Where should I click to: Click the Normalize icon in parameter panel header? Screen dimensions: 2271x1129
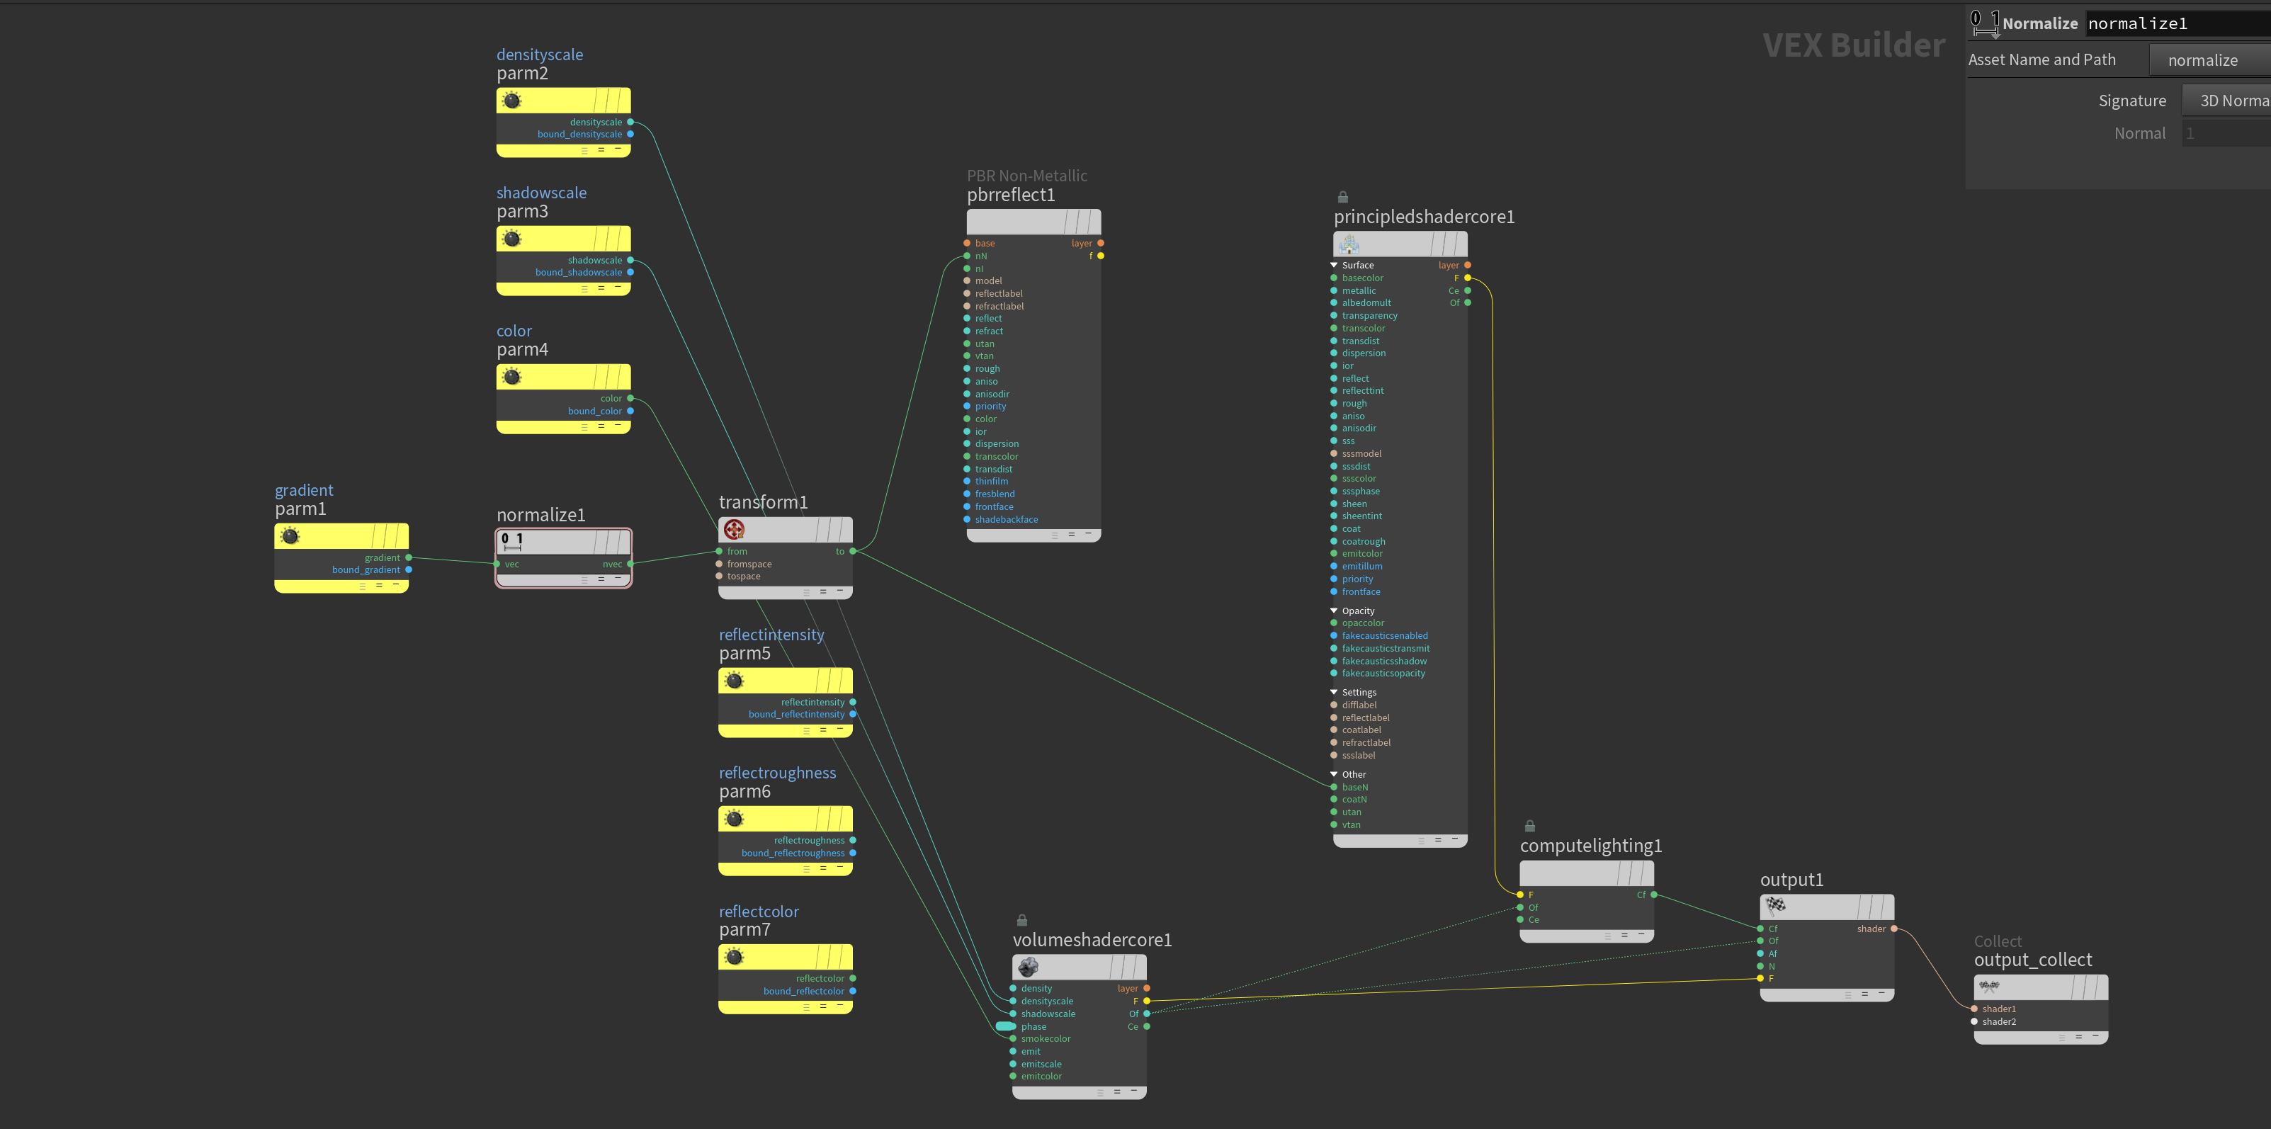click(x=1985, y=24)
